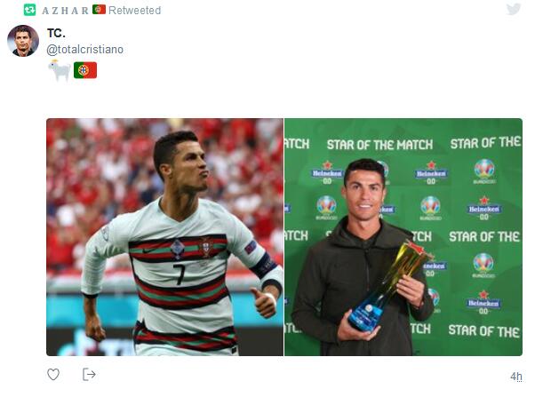535x397 pixels.
Task: Open the left photo with number 7 jersey
Action: coord(164,237)
